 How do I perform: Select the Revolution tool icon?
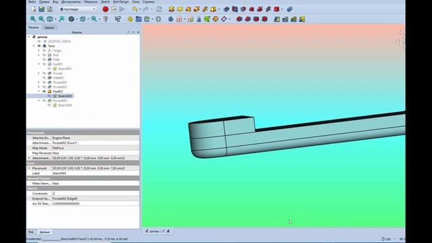pos(180,9)
